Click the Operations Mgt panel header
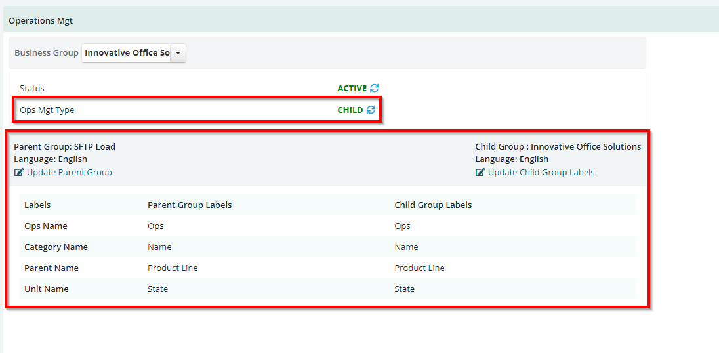Image resolution: width=719 pixels, height=353 pixels. [x=361, y=20]
